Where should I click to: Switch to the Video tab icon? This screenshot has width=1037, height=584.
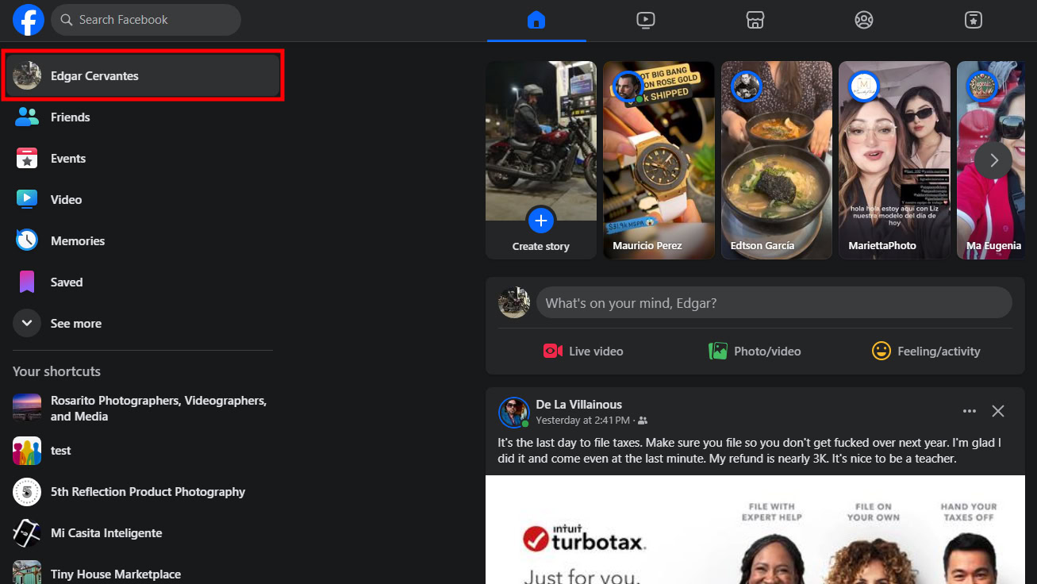pyautogui.click(x=646, y=20)
